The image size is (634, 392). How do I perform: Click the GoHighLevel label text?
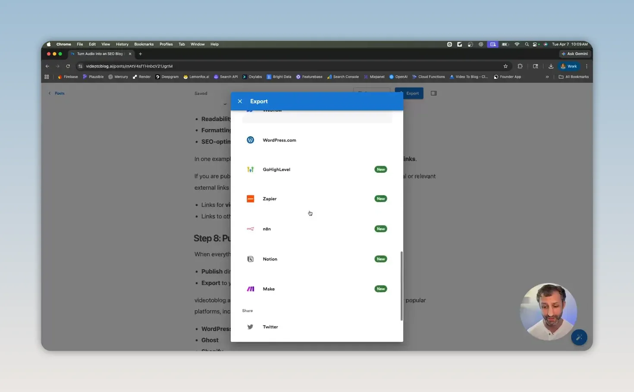point(276,169)
